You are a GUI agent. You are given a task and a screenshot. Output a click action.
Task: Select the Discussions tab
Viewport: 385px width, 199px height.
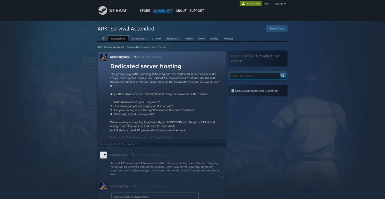pos(118,39)
